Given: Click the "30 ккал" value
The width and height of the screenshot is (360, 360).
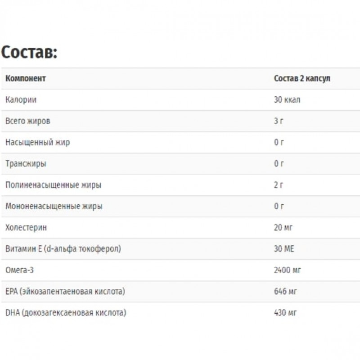Looking at the screenshot, I should coord(287,100).
